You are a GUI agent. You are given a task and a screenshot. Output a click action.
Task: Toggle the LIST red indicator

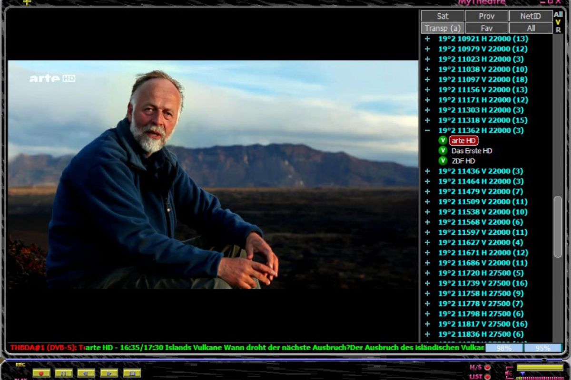[487, 376]
